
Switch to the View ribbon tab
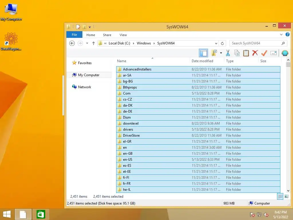click(x=123, y=35)
